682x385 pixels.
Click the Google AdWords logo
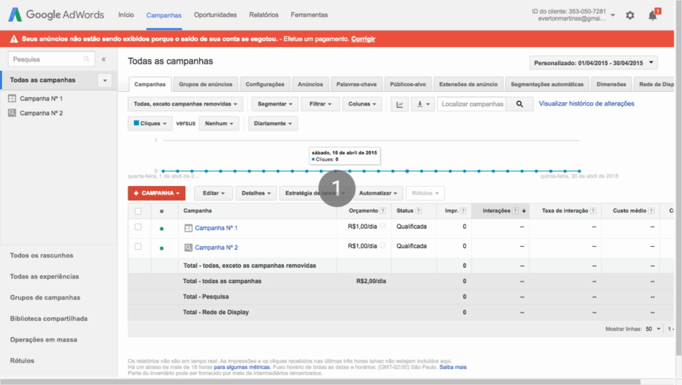(x=56, y=14)
